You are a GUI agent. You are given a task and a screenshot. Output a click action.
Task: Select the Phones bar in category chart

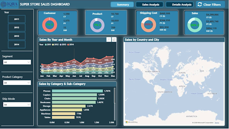click(77, 91)
